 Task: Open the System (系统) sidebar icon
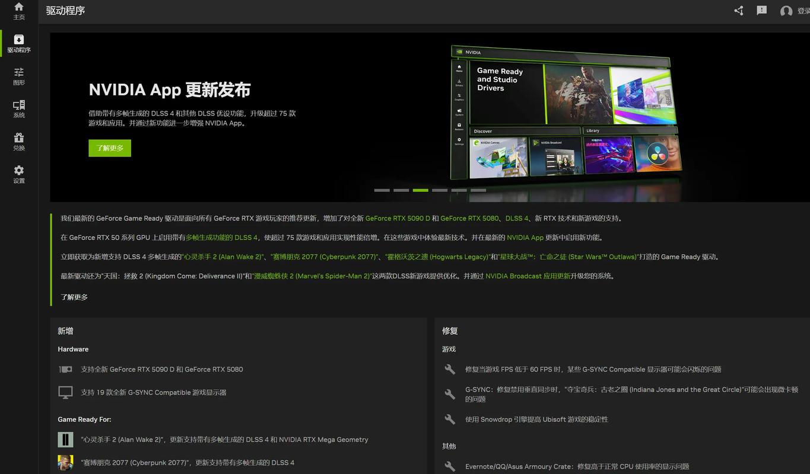click(19, 109)
